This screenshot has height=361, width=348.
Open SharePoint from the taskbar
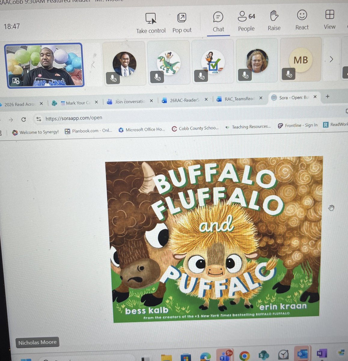[264, 355]
